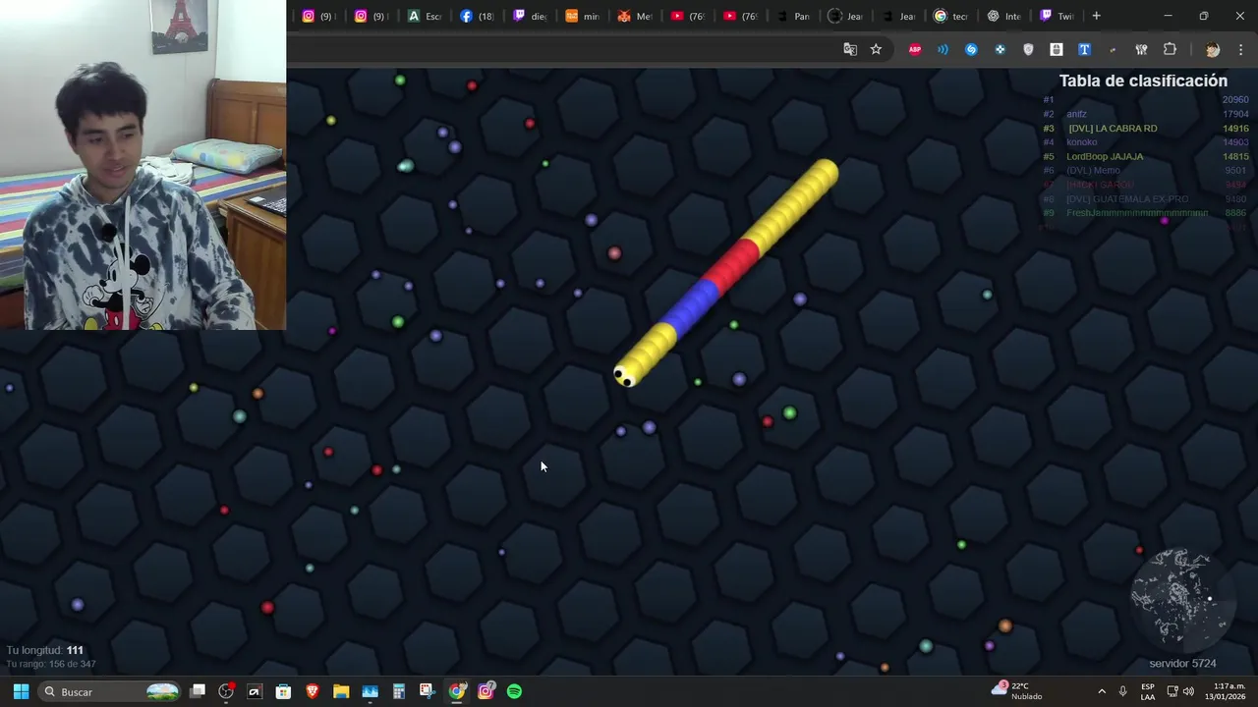The image size is (1258, 707).
Task: Open the 22°C Nublado weather widget
Action: pos(1018,691)
